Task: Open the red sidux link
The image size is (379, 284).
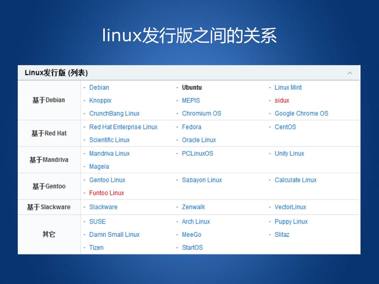Action: point(282,101)
